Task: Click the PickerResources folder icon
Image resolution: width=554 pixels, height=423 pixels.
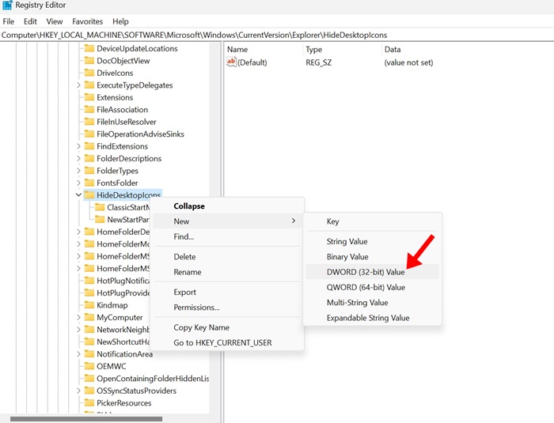Action: [89, 403]
